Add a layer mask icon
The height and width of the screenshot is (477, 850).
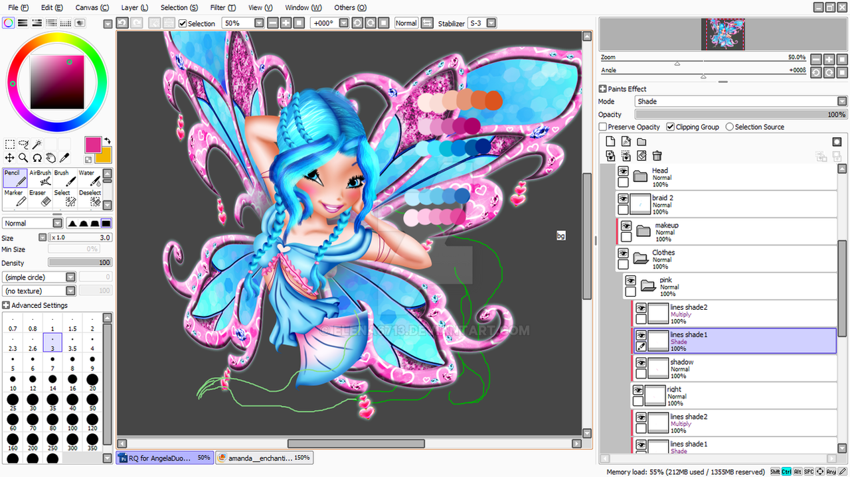click(x=837, y=141)
